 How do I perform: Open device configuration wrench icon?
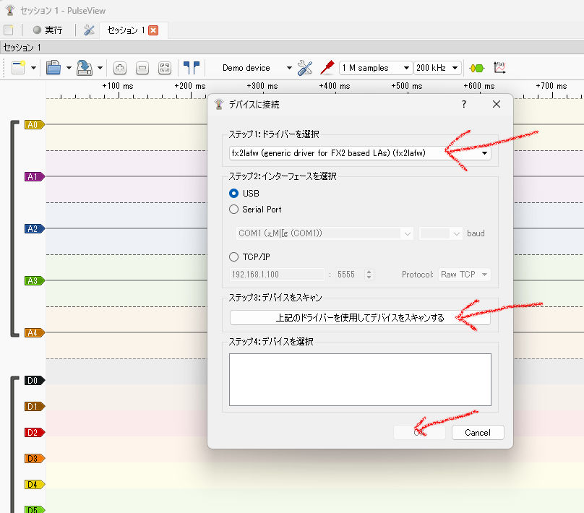pos(305,68)
